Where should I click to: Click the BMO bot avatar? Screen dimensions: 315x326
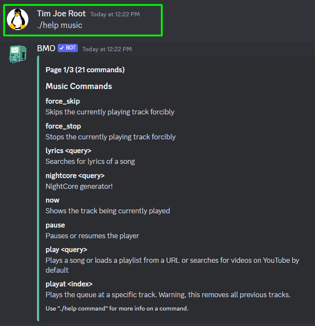[18, 54]
